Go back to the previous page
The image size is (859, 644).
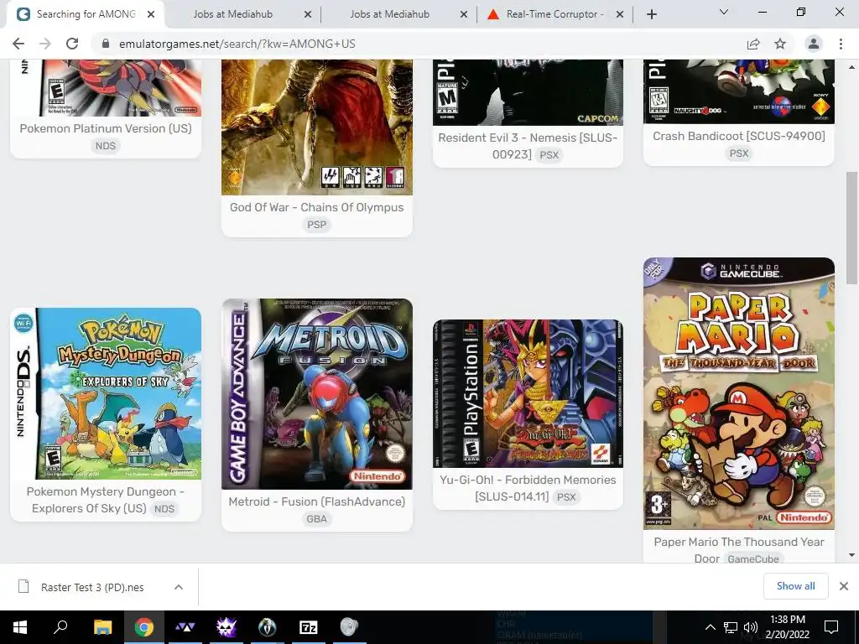click(x=18, y=44)
